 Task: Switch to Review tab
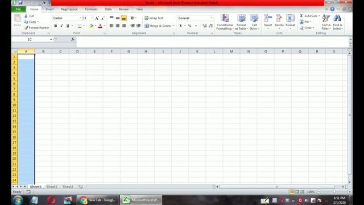124,9
